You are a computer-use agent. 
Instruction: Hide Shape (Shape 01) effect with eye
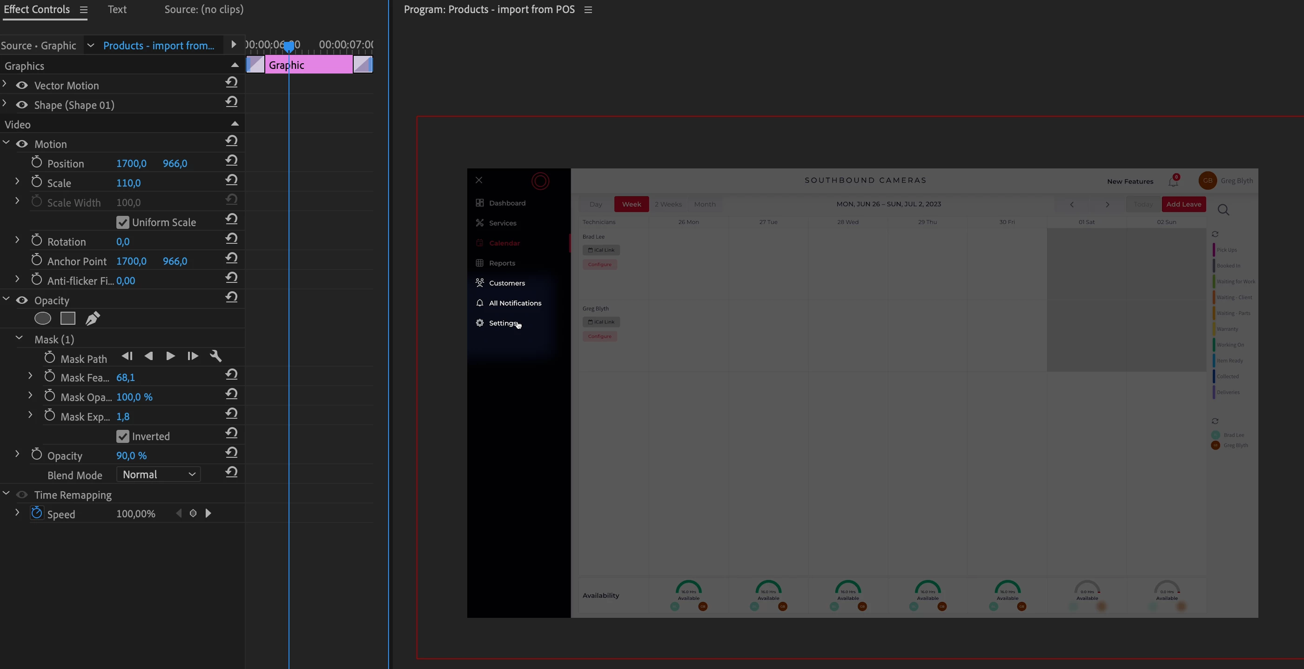click(x=22, y=105)
